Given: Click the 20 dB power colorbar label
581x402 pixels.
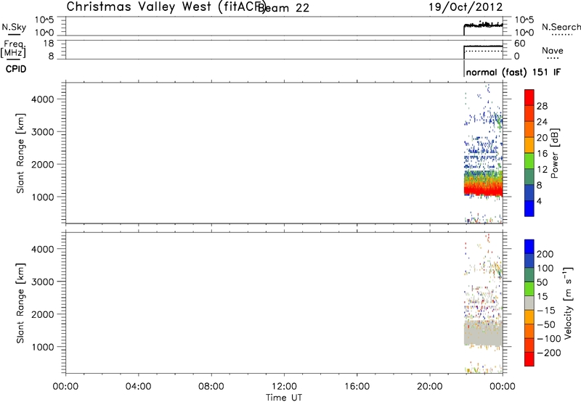Looking at the screenshot, I should pos(542,138).
